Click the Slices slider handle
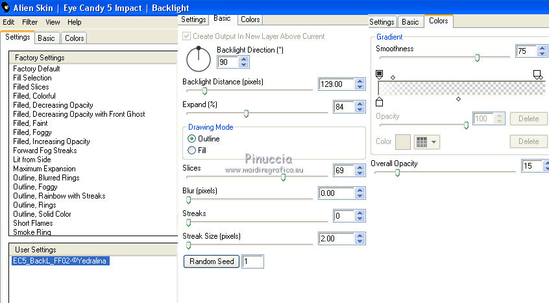Viewport: 549px width, 303px height. (x=283, y=177)
